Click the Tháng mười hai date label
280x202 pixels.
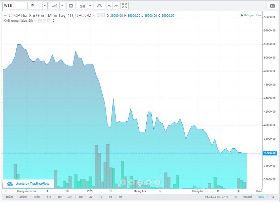(27, 191)
